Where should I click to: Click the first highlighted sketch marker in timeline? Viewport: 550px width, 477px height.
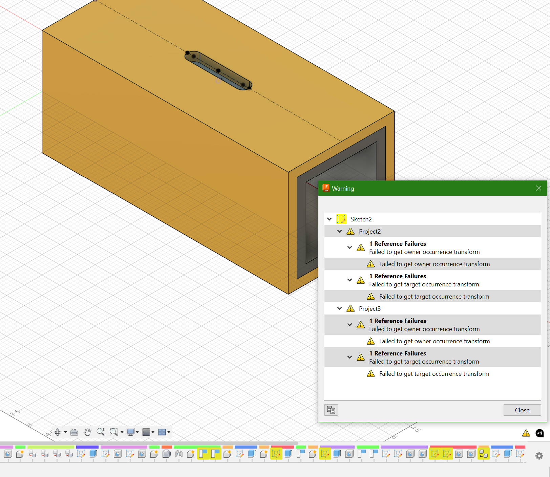tap(276, 454)
